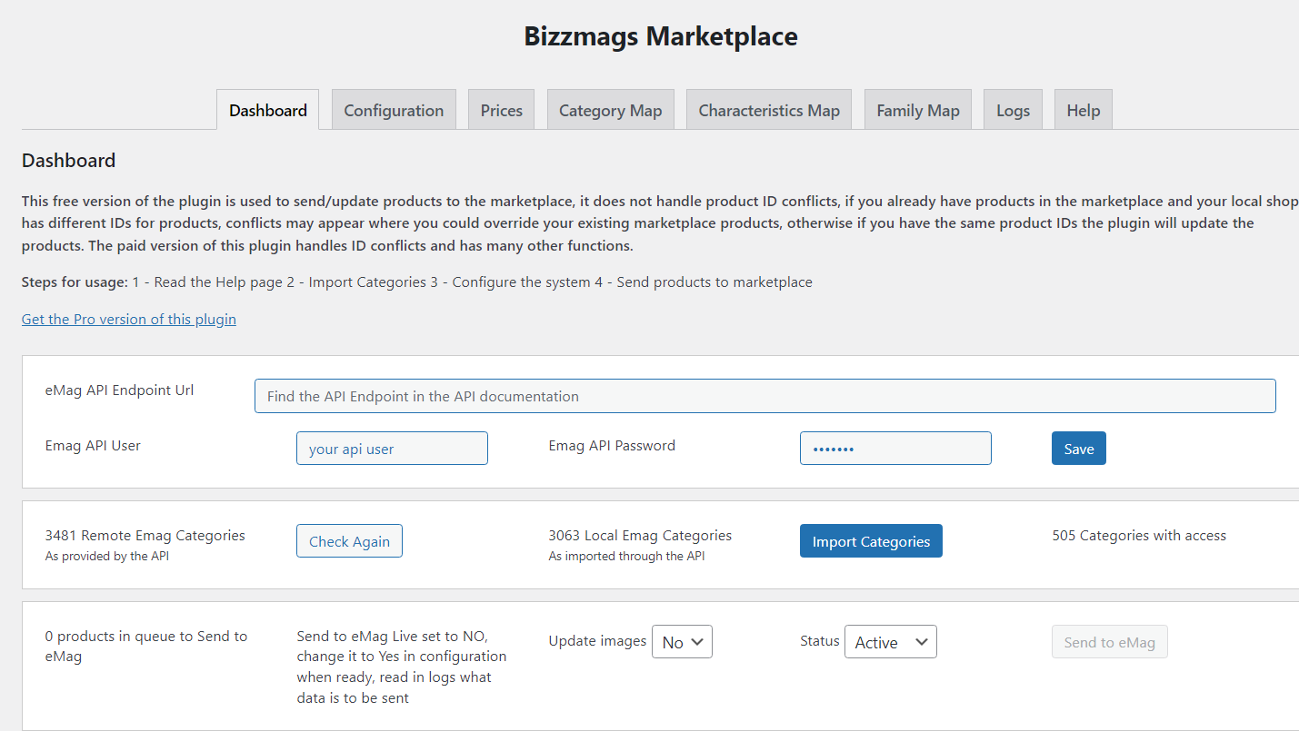Open the Status dropdown set to Active

click(x=890, y=641)
